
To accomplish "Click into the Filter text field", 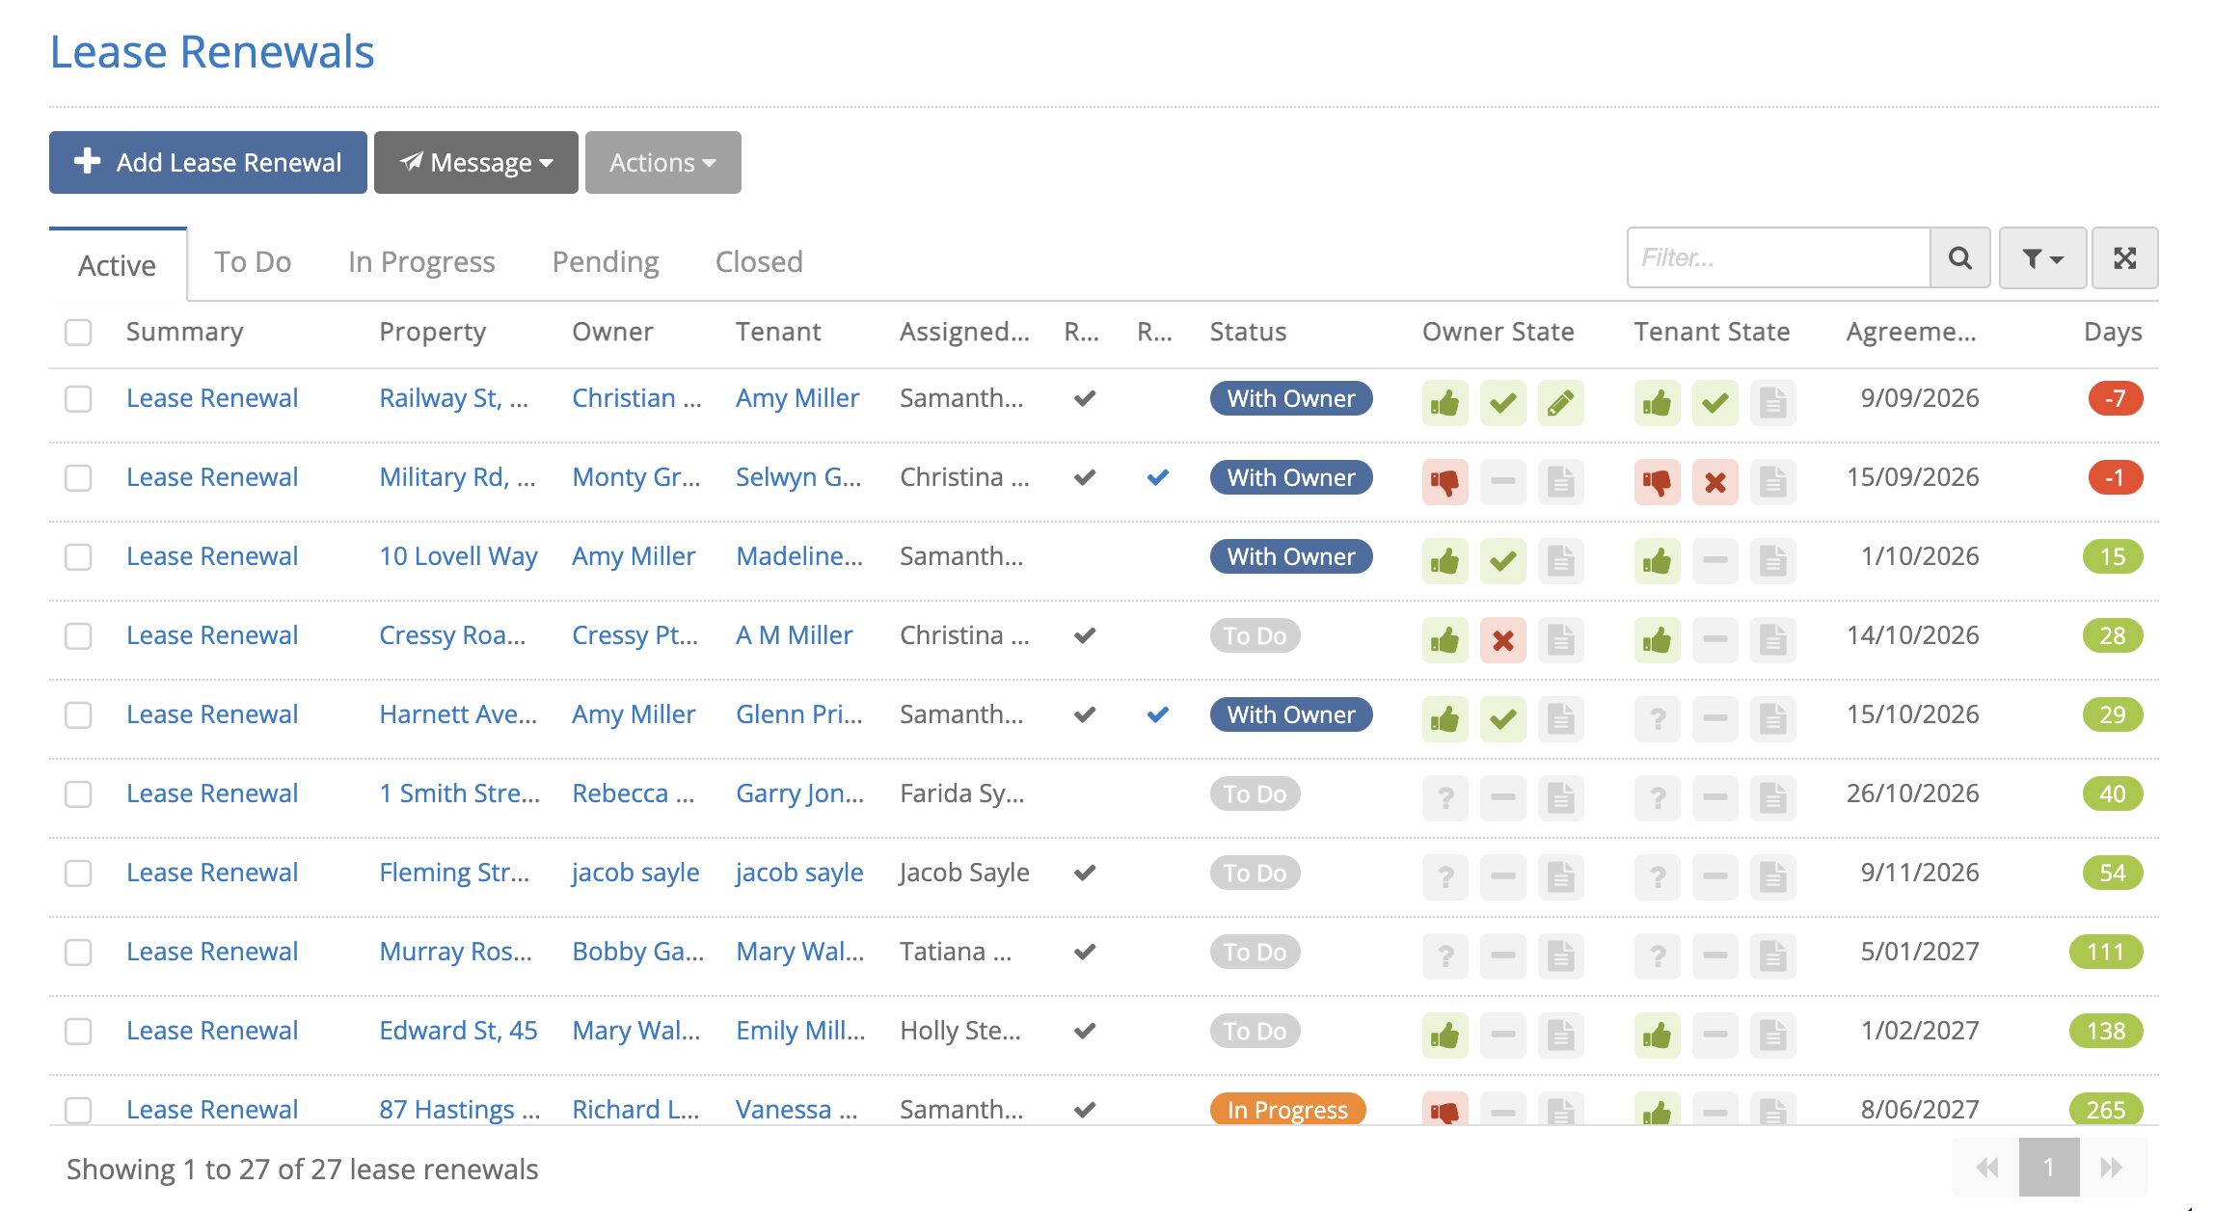I will 1778,258.
